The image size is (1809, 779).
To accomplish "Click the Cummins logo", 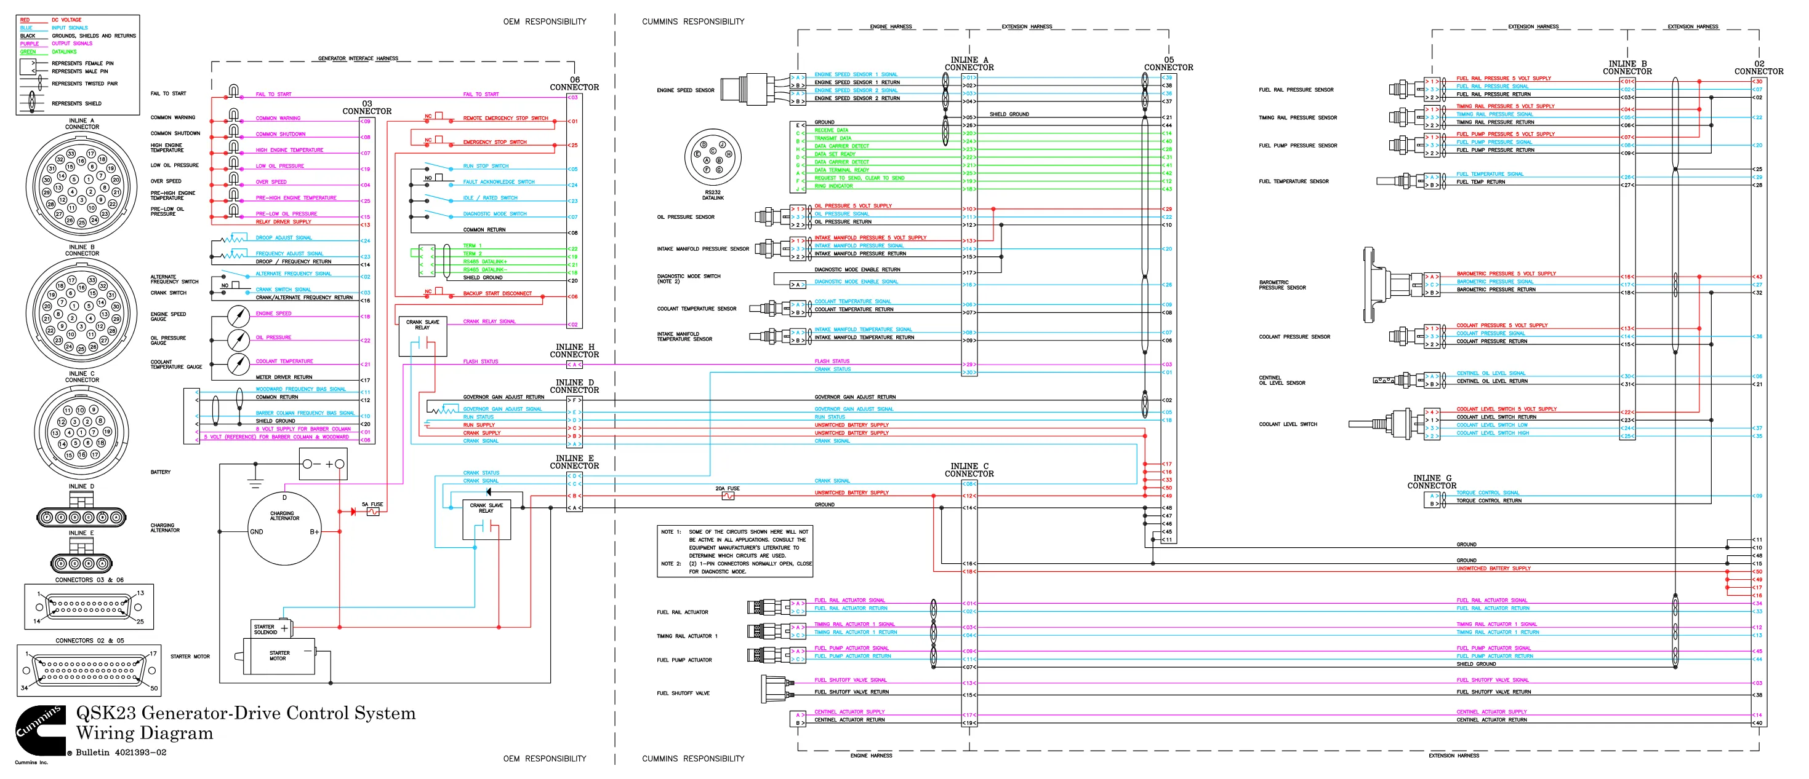I will (41, 730).
